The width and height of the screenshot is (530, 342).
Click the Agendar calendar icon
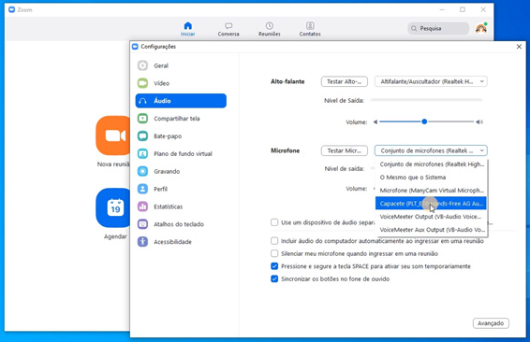click(x=113, y=207)
